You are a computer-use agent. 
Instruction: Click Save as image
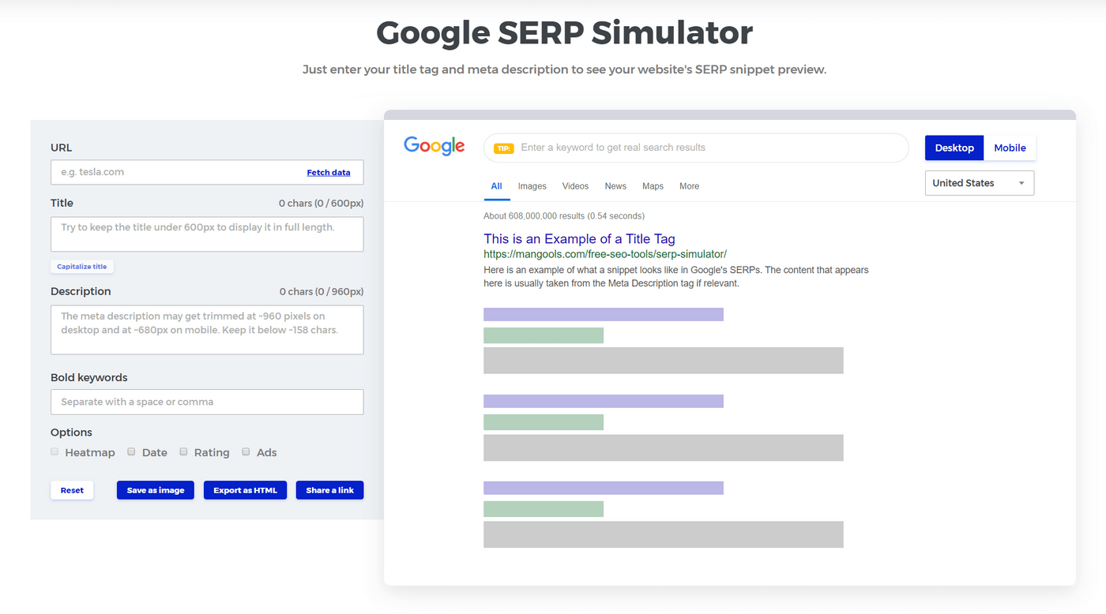coord(156,490)
